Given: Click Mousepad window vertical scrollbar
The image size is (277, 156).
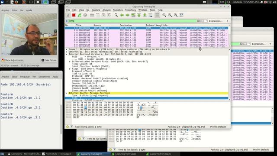Looking at the screenshot, I should tap(61, 120).
